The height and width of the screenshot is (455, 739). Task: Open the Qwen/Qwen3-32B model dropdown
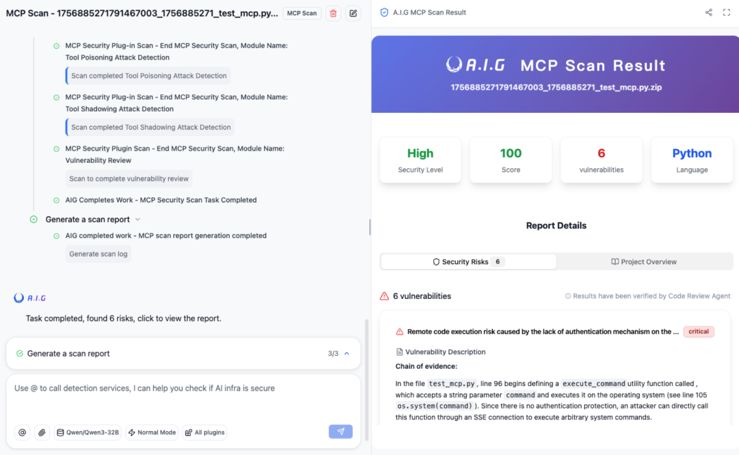tap(88, 432)
